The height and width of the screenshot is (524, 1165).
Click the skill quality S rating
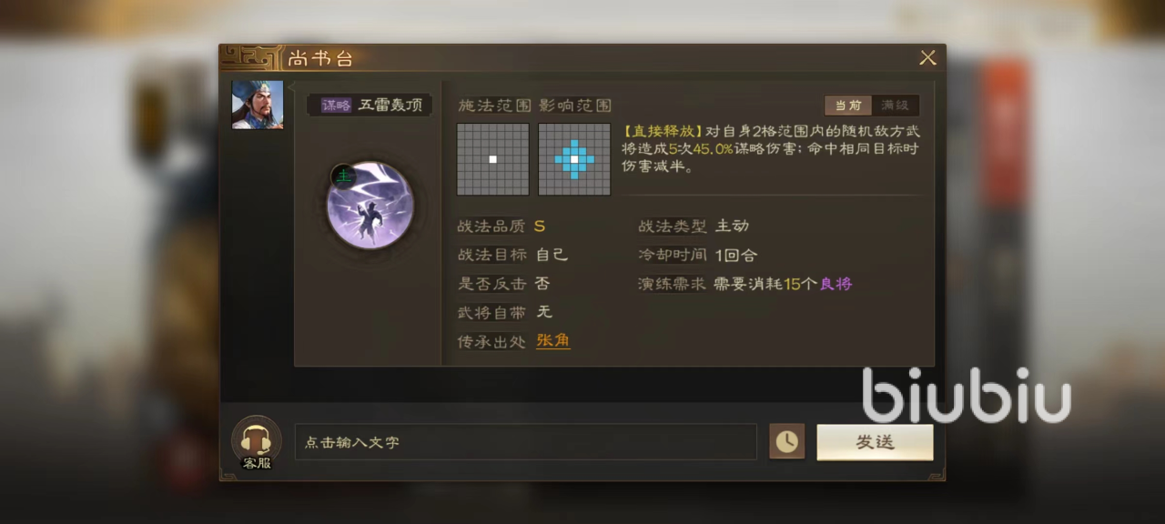click(x=540, y=226)
